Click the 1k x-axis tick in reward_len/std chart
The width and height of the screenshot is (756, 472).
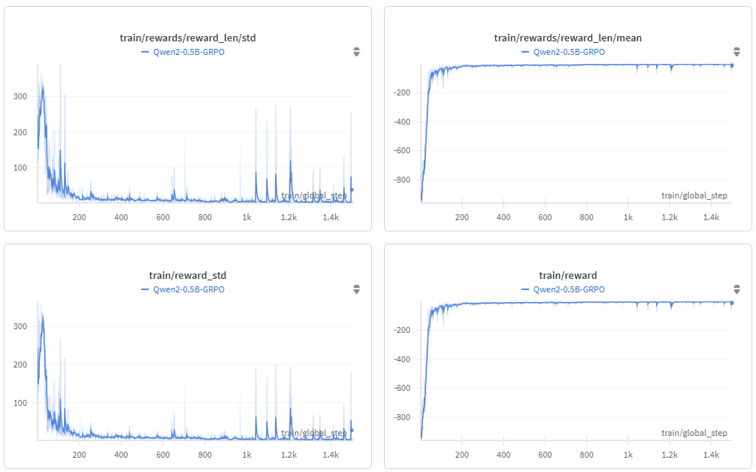246,217
